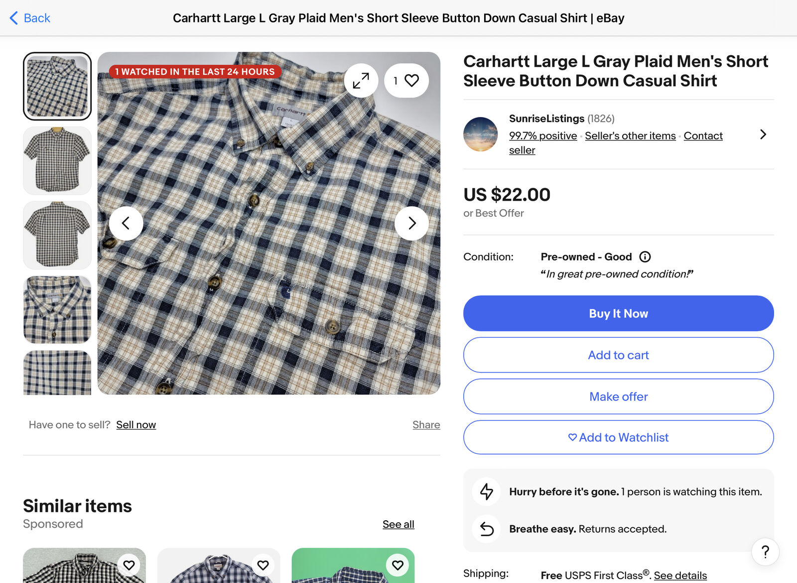797x583 pixels.
Task: Tap the heart icon on main image
Action: [x=411, y=81]
